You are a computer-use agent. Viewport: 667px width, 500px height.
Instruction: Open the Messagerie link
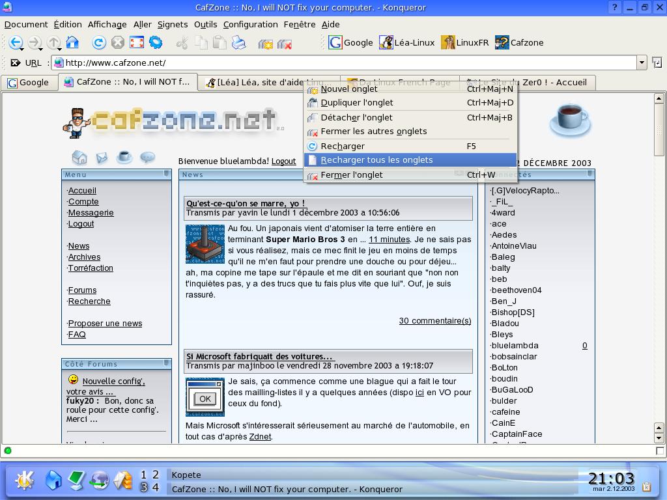91,213
